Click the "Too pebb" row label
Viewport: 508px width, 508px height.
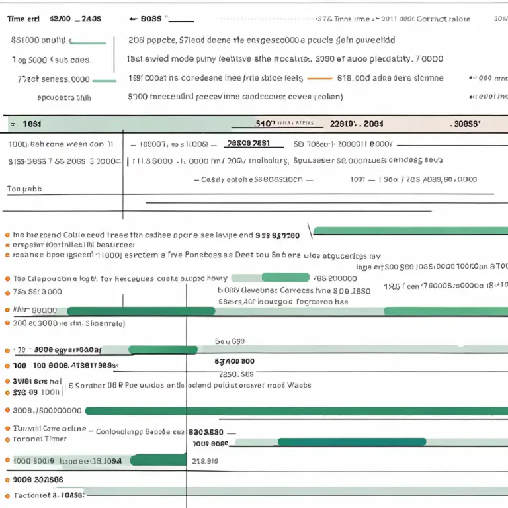coord(24,189)
